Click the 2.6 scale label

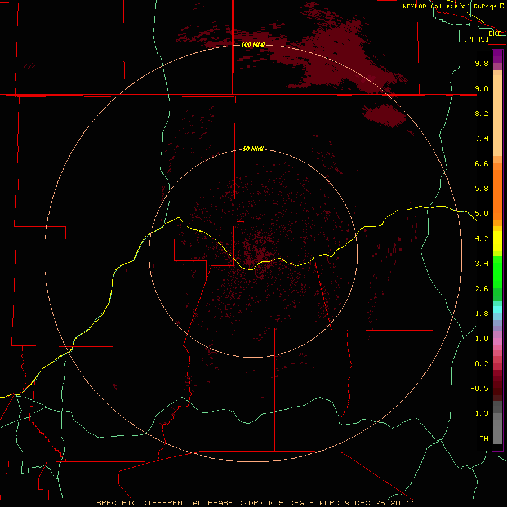pos(482,289)
